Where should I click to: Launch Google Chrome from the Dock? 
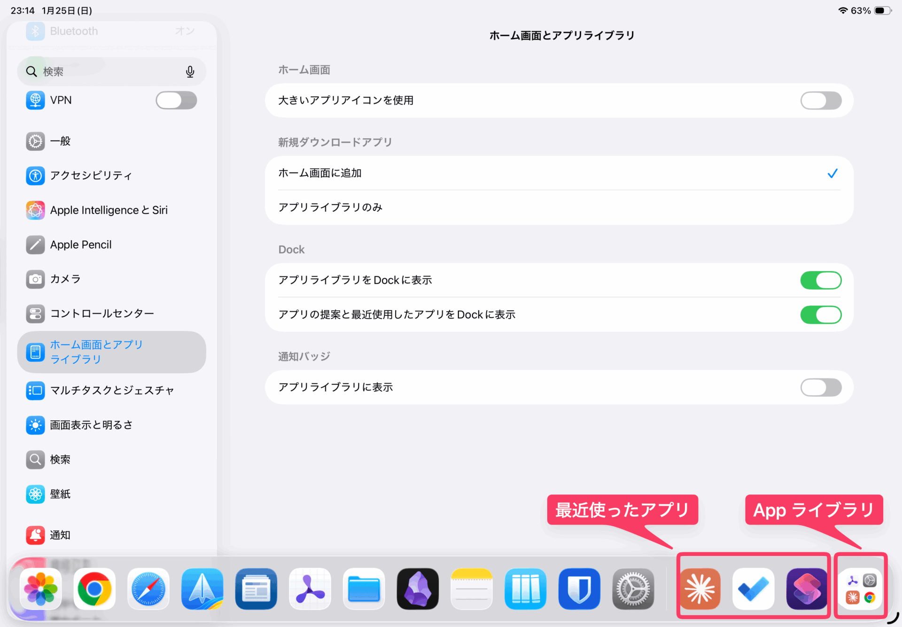[94, 588]
